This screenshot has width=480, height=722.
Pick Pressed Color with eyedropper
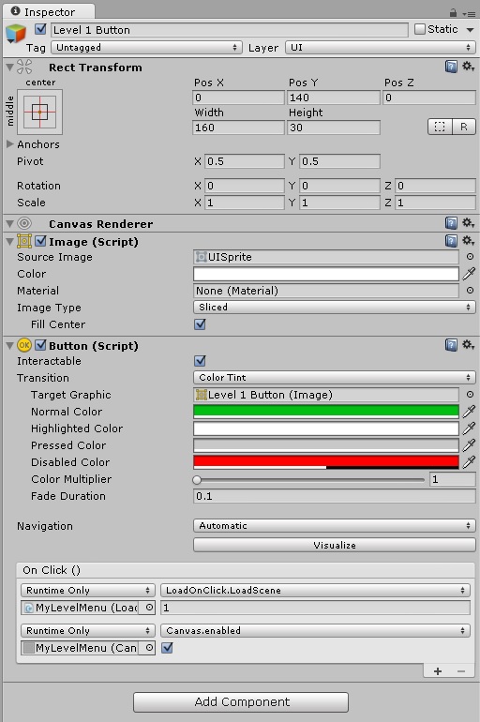(x=469, y=445)
